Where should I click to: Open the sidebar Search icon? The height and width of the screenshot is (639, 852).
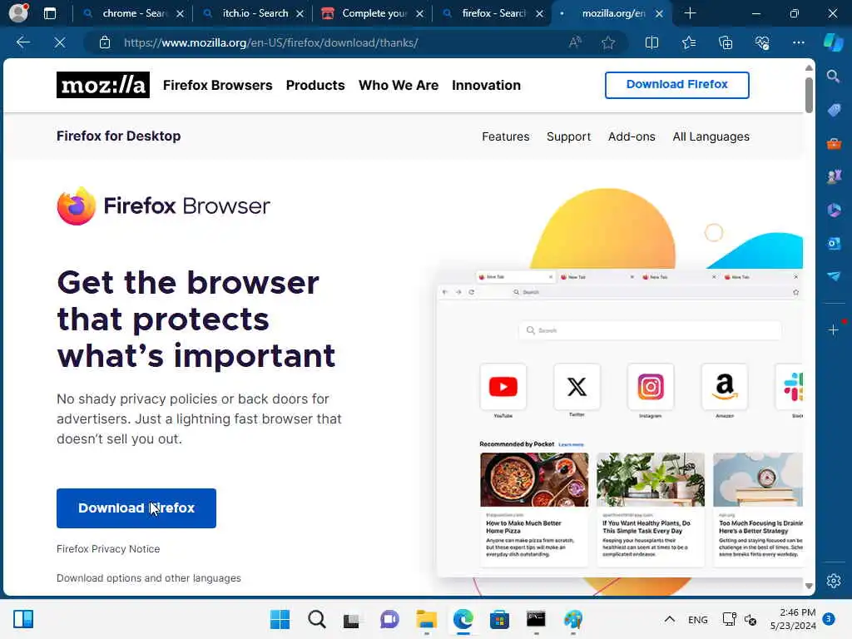(833, 76)
